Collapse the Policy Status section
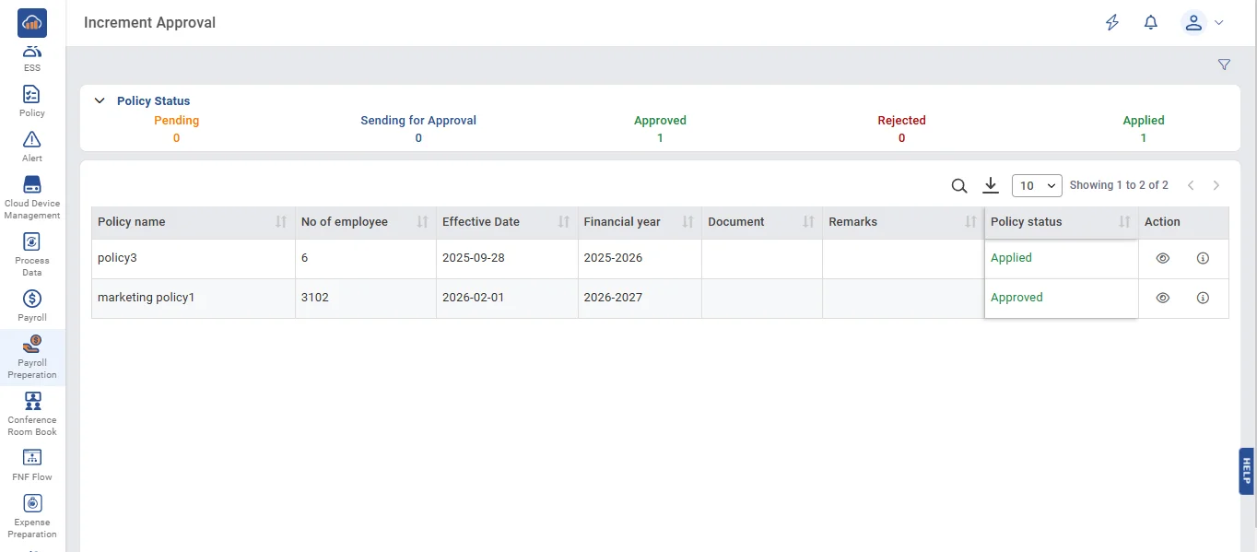The width and height of the screenshot is (1257, 552). (100, 100)
